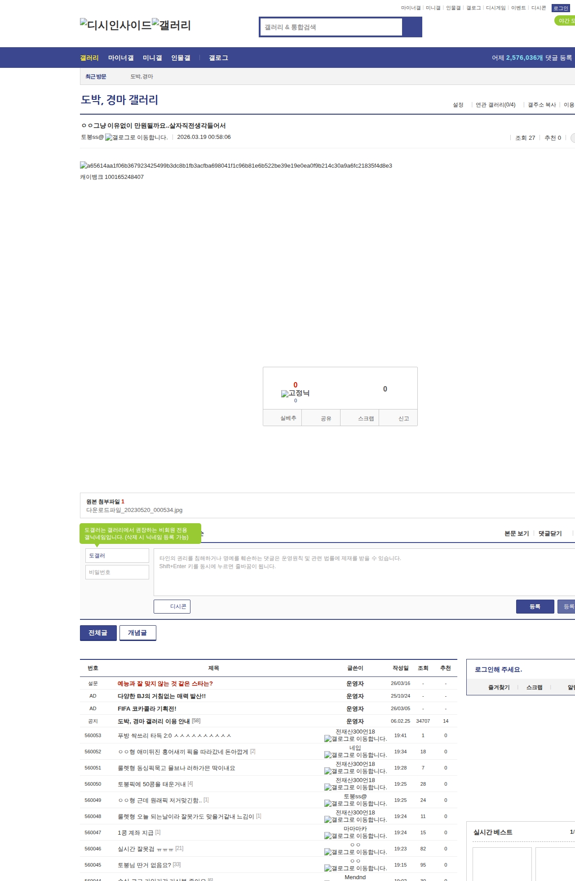Select 마이너갤 in the blue navigation bar
Screen dimensions: 575x881
pyautogui.click(x=121, y=58)
